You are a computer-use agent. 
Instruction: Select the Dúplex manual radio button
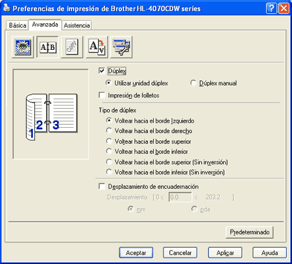click(193, 83)
